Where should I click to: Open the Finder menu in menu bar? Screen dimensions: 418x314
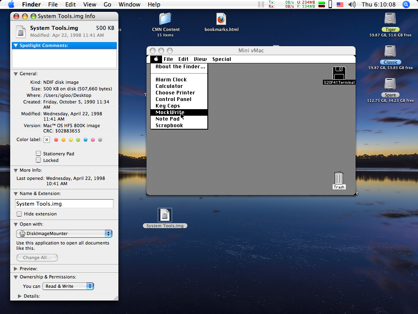(x=31, y=4)
